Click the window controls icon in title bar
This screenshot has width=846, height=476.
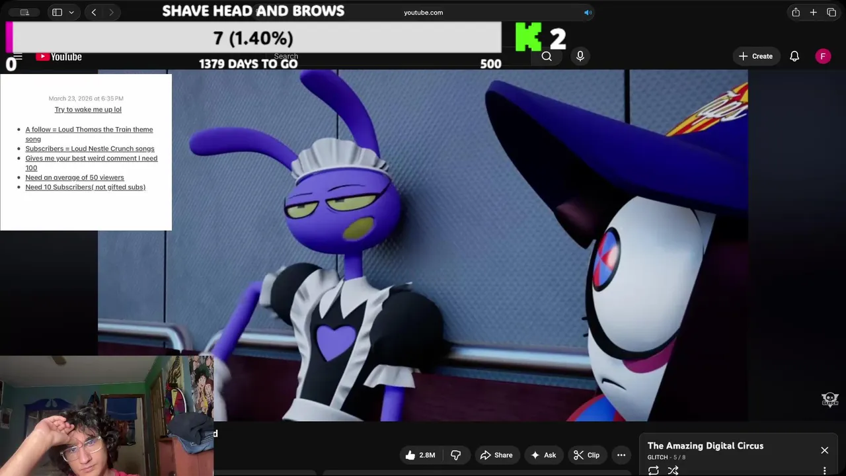[x=24, y=12]
